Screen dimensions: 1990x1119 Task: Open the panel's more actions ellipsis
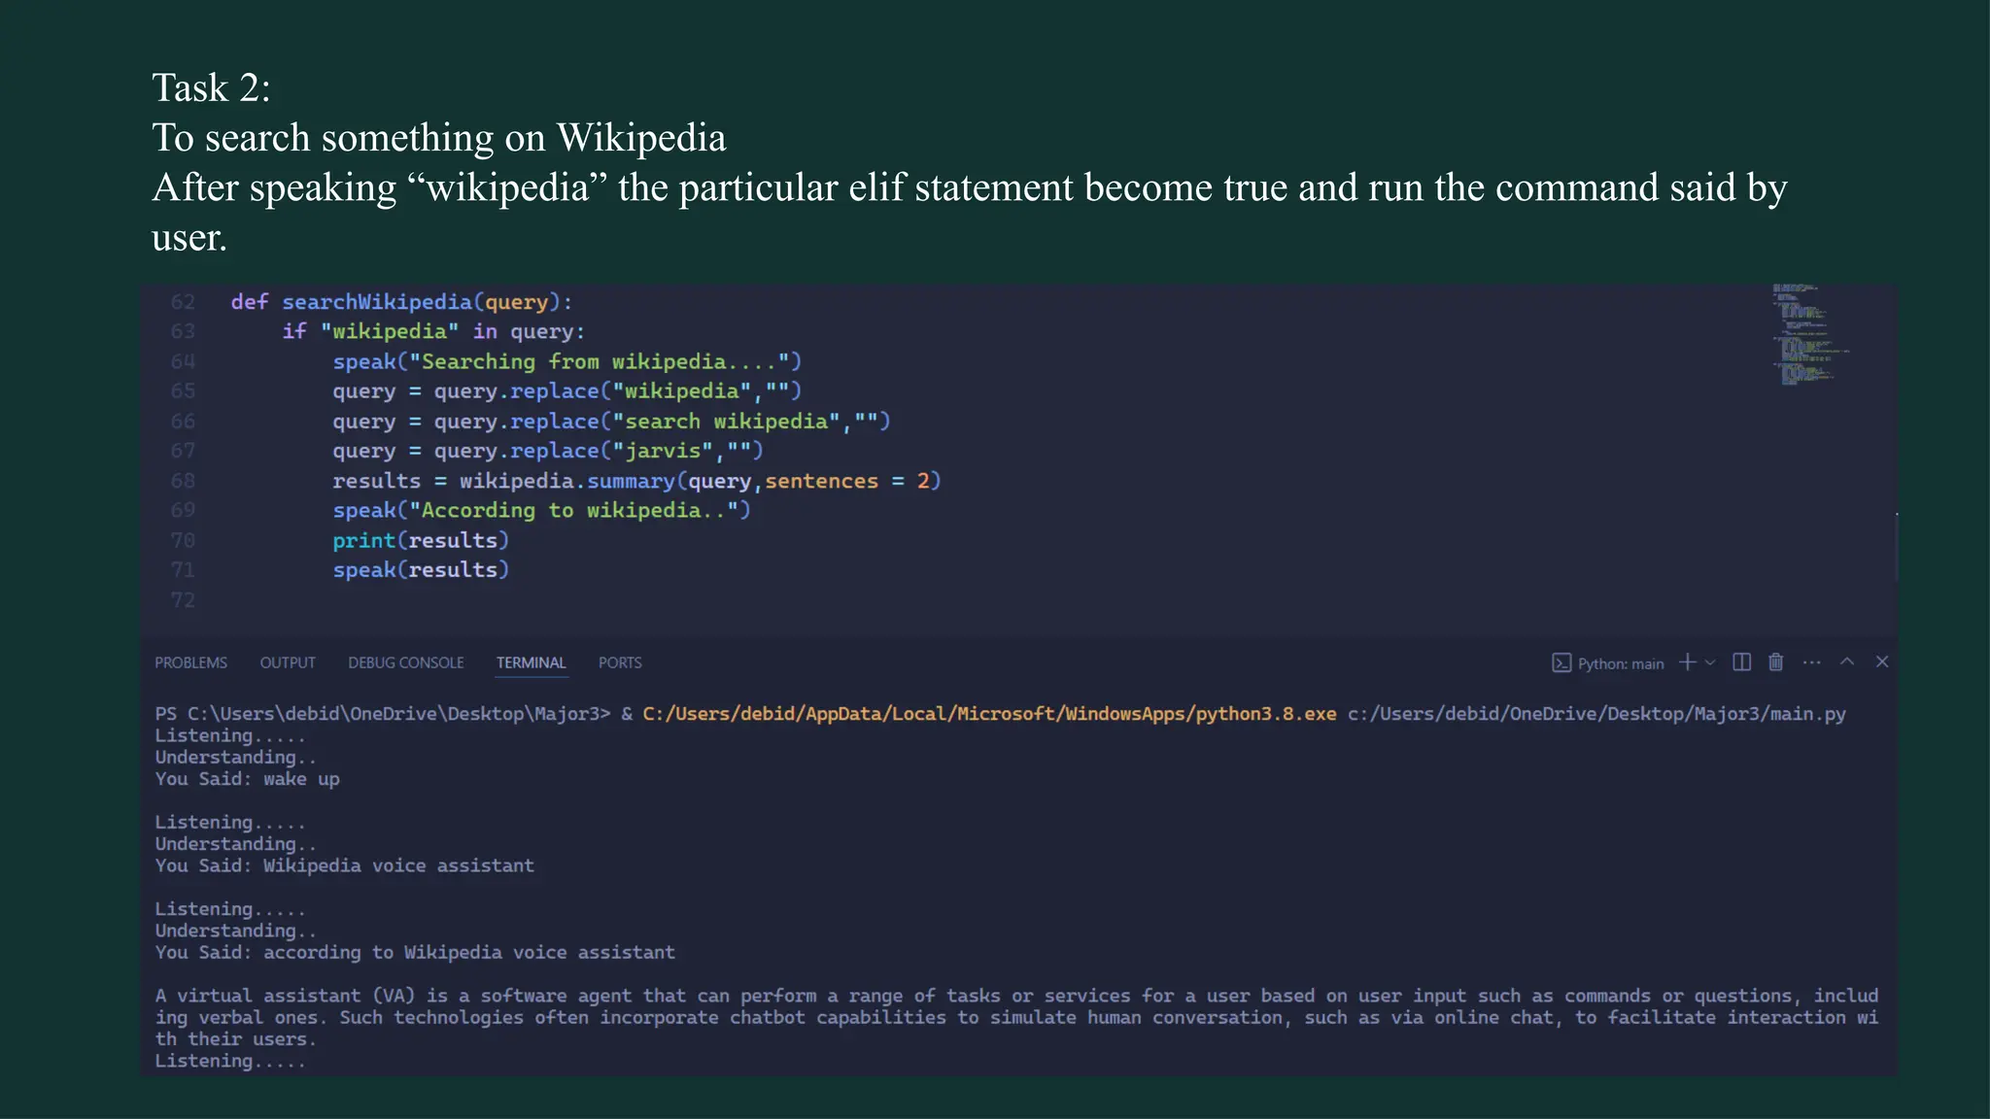(1811, 662)
